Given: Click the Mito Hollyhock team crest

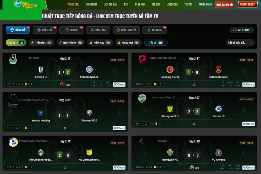Looking at the screenshot, I should (x=89, y=69).
